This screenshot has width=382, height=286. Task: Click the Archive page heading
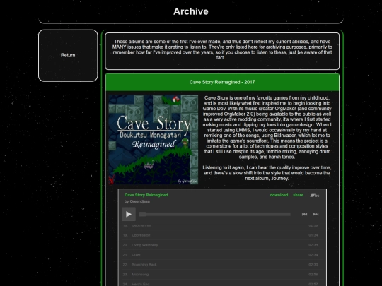[191, 11]
